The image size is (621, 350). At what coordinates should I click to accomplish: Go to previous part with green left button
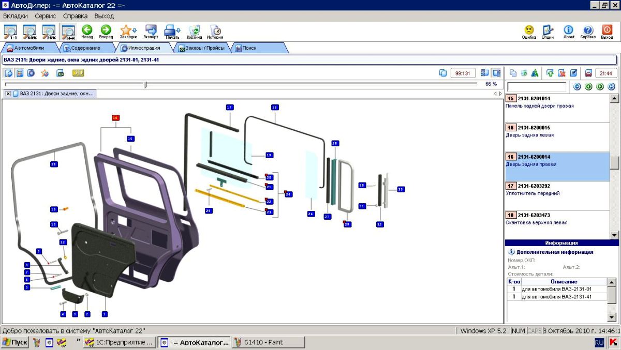click(588, 87)
